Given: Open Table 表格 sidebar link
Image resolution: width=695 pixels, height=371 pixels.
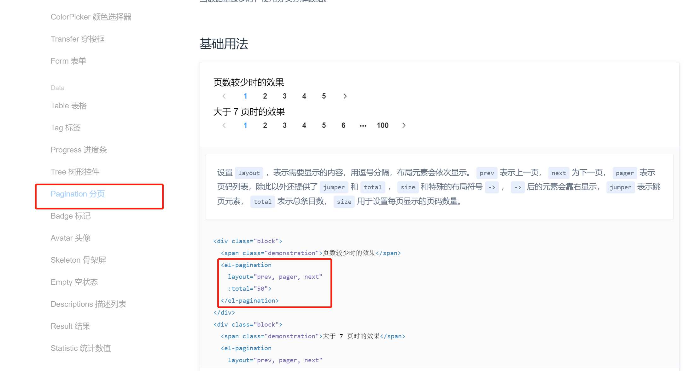Looking at the screenshot, I should [x=69, y=106].
